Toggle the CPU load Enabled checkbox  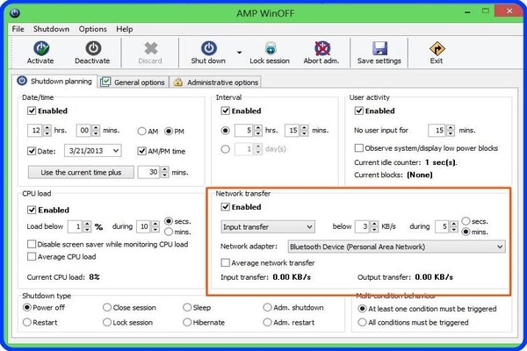[x=32, y=210]
